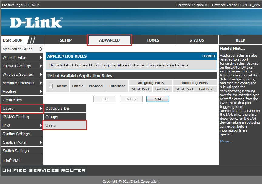
Task: Click the Edit button
Action: 105,99
